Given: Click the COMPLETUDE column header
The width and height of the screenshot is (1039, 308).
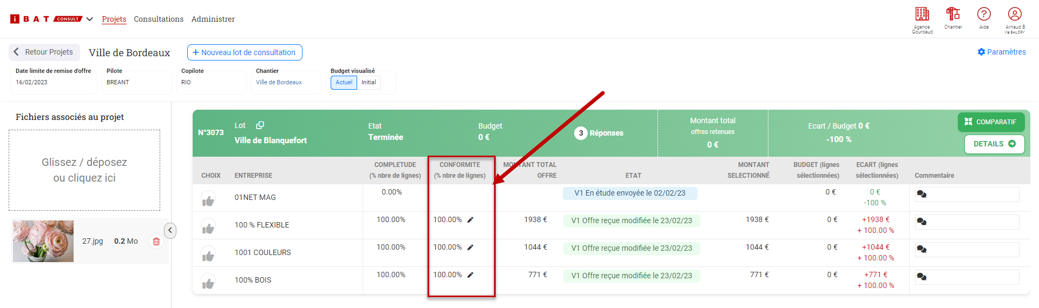Looking at the screenshot, I should 394,170.
